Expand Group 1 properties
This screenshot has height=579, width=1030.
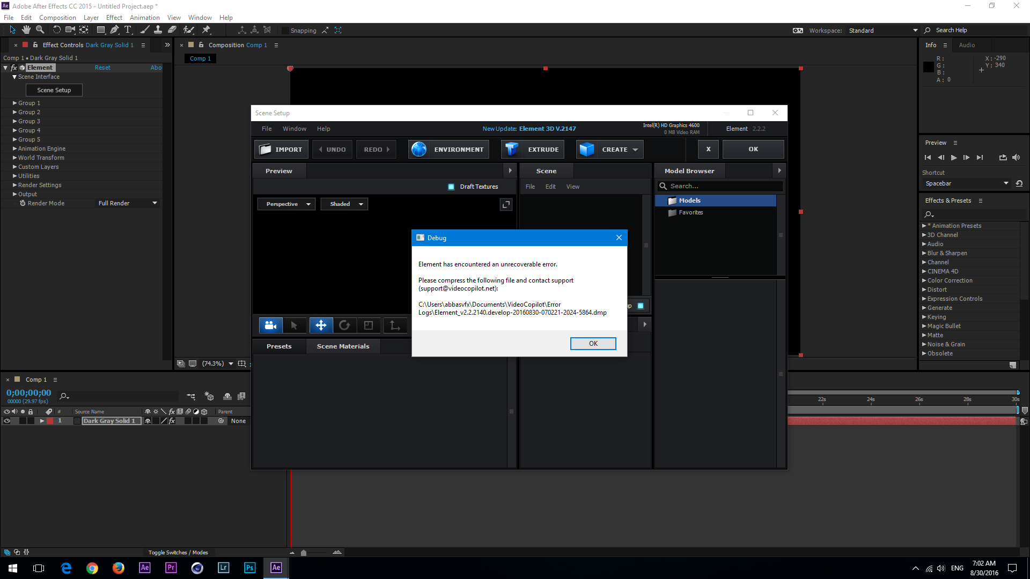15,103
